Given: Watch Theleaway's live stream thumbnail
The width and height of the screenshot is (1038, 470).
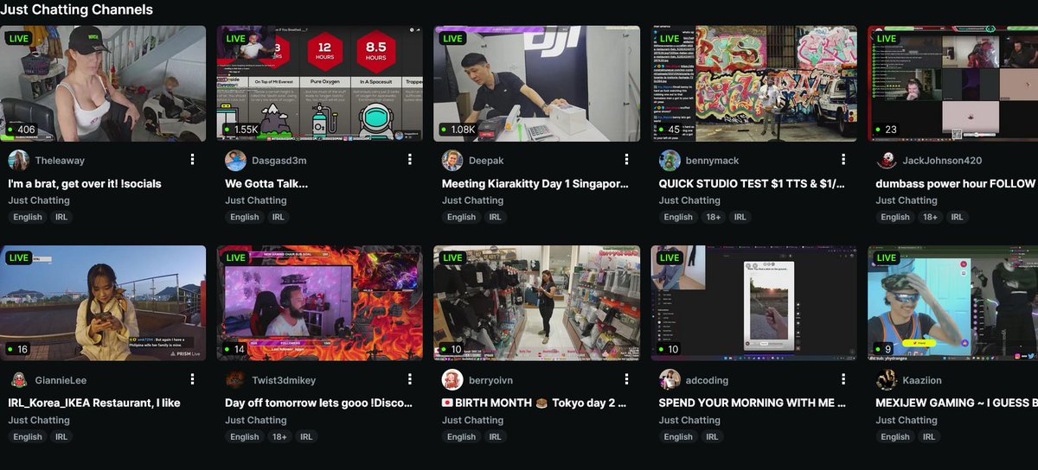Looking at the screenshot, I should point(103,83).
